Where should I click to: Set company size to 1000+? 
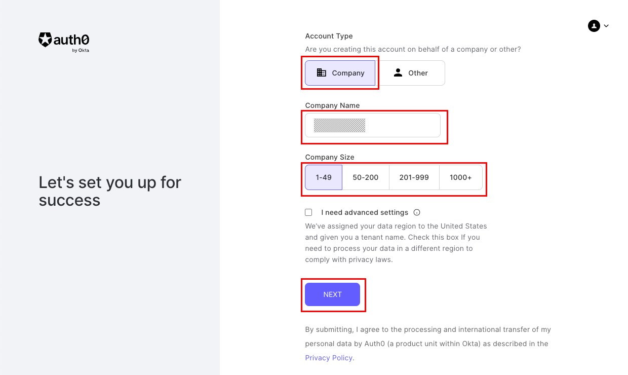(x=460, y=177)
